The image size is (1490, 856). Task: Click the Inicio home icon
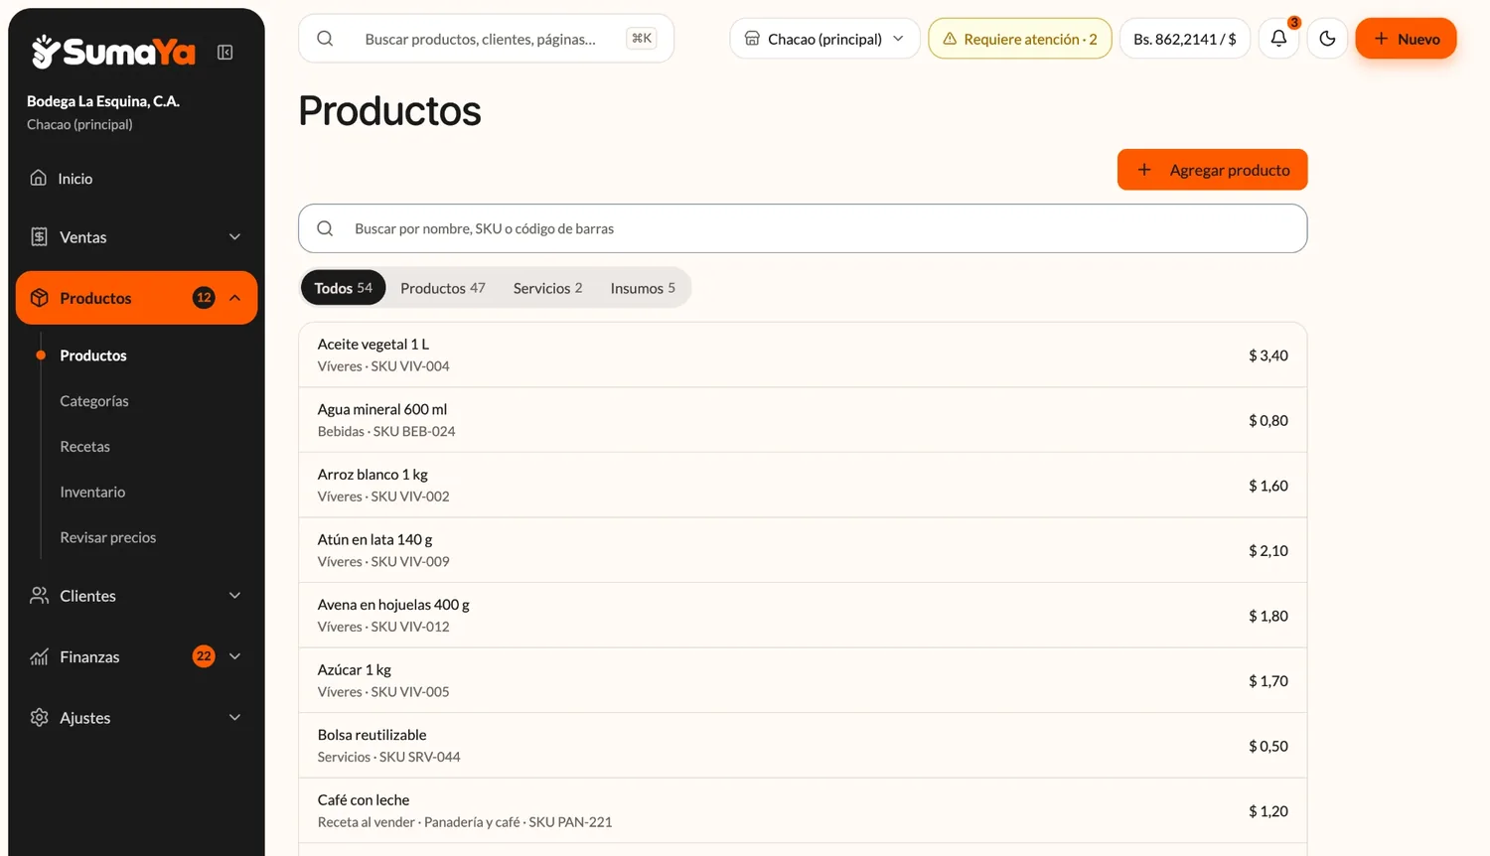39,178
